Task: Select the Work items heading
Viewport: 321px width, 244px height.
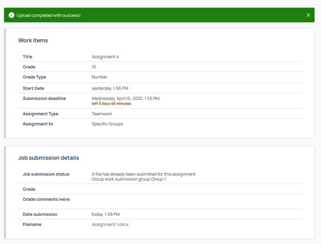Action: 33,40
